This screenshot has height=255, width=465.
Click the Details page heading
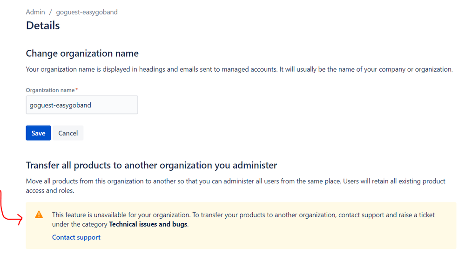(43, 26)
